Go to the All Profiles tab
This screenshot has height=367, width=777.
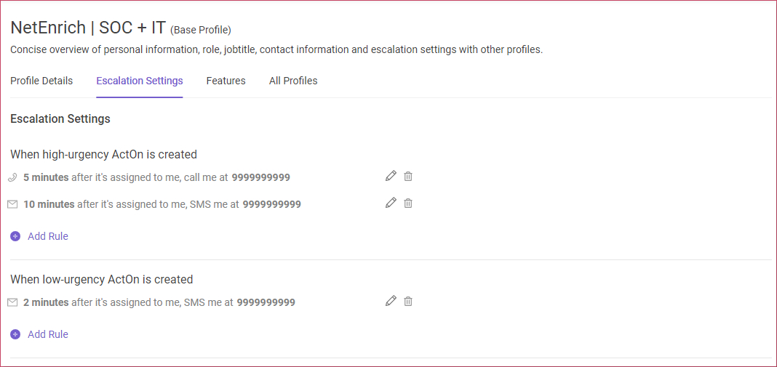pos(293,81)
